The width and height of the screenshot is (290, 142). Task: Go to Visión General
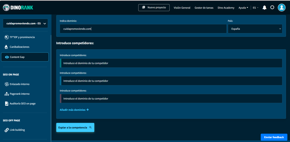coord(182,8)
